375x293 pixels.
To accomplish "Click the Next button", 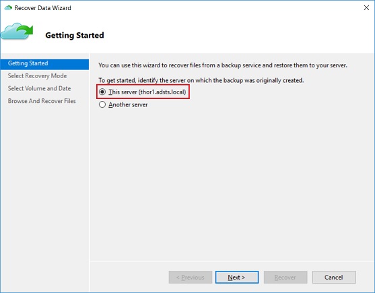I will 237,278.
